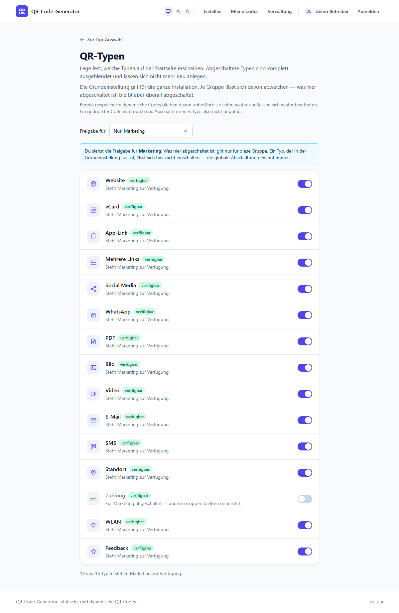399x613 pixels.
Task: Switch off the PDF toggle
Action: [305, 341]
